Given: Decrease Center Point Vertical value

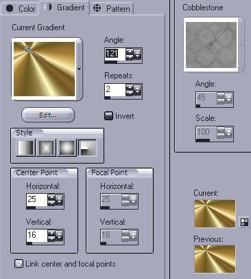Looking at the screenshot, I should (51, 238).
